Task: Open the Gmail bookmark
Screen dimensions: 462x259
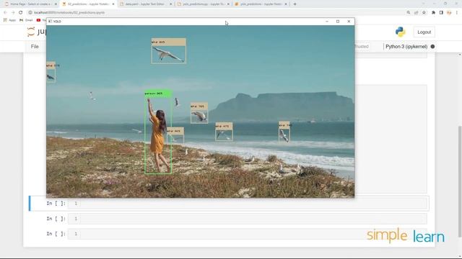Action: click(26, 20)
